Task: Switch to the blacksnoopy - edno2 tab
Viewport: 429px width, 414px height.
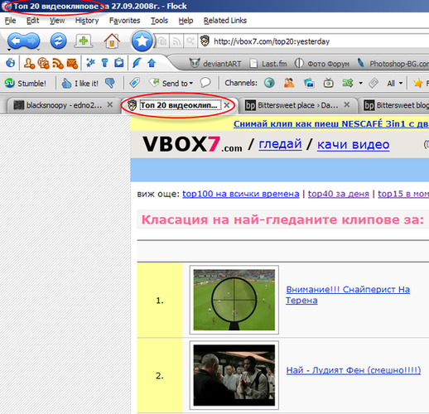Action: click(64, 105)
